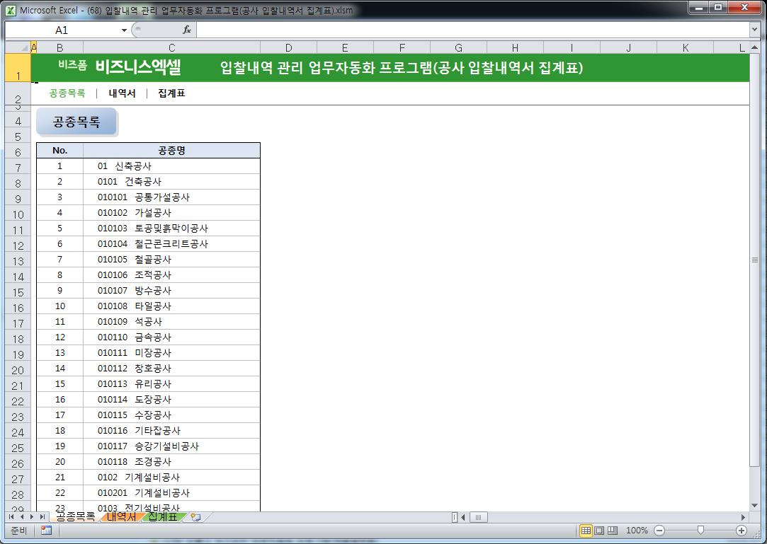Screen dimensions: 767x544
Task: Select cell '0101 건축공사'
Action: point(171,182)
